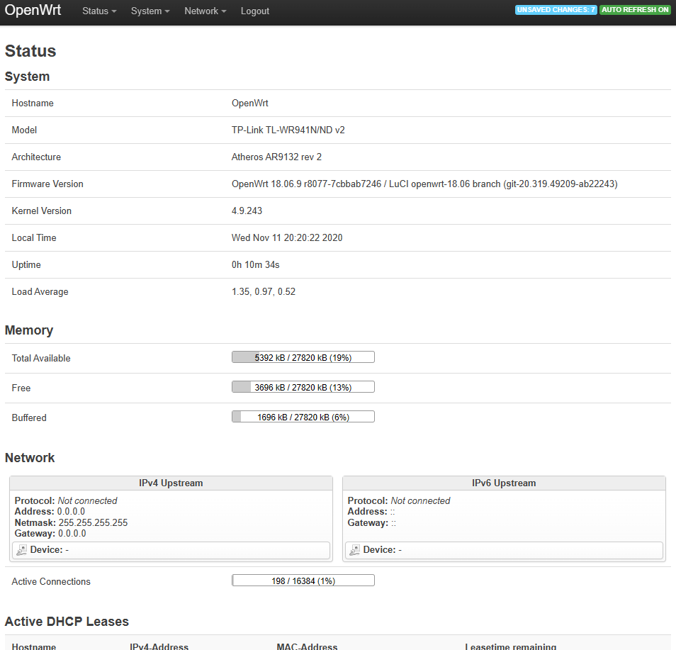Viewport: 676px width, 650px height.
Task: Click the MAC-Address column header
Action: click(x=307, y=646)
